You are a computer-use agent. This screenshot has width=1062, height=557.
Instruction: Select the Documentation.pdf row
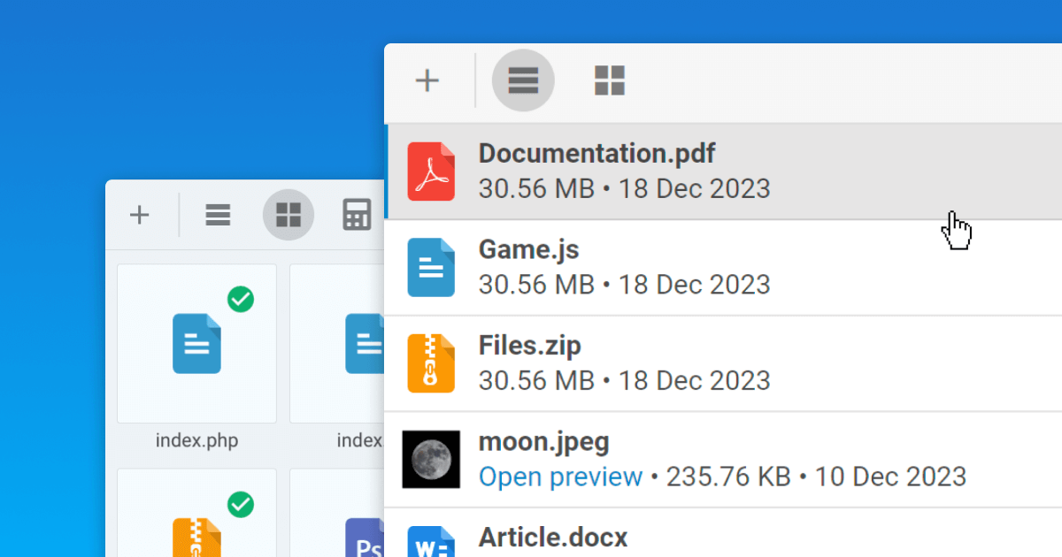pos(708,171)
